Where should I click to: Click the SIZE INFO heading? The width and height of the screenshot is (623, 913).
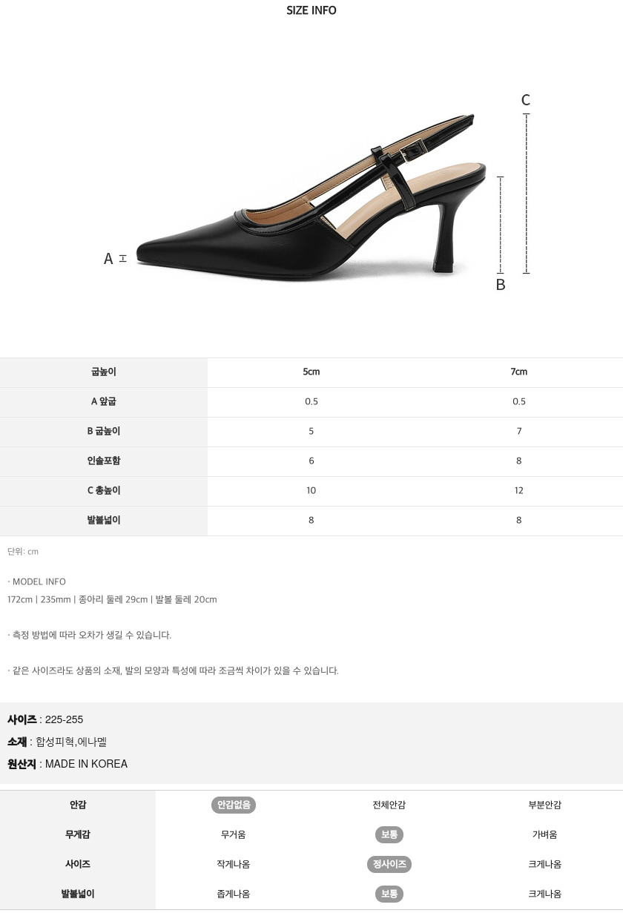click(311, 10)
